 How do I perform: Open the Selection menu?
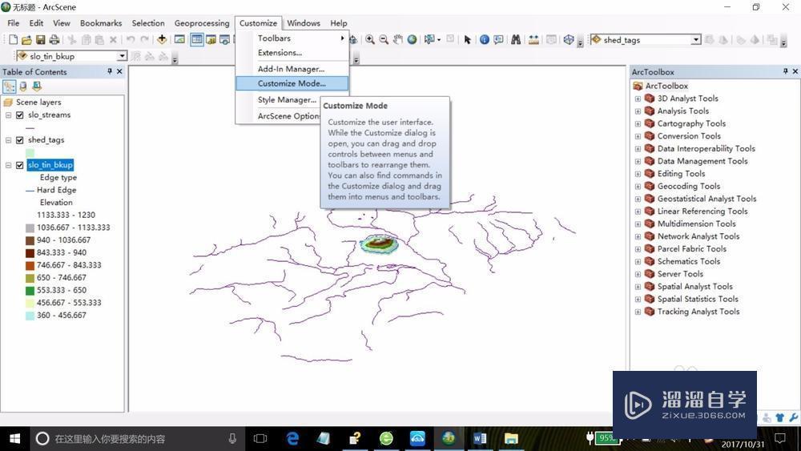[148, 23]
